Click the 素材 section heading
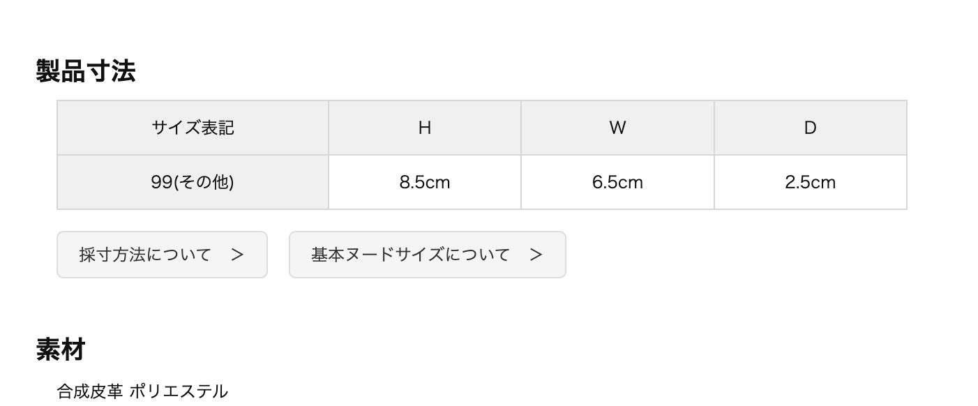This screenshot has height=406, width=978. click(61, 349)
